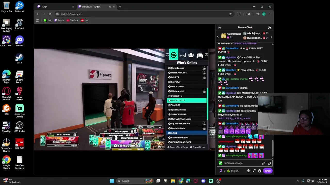Image resolution: width=330 pixels, height=185 pixels.
Task: Open the Battle.net desktop shortcut
Action: click(19, 7)
